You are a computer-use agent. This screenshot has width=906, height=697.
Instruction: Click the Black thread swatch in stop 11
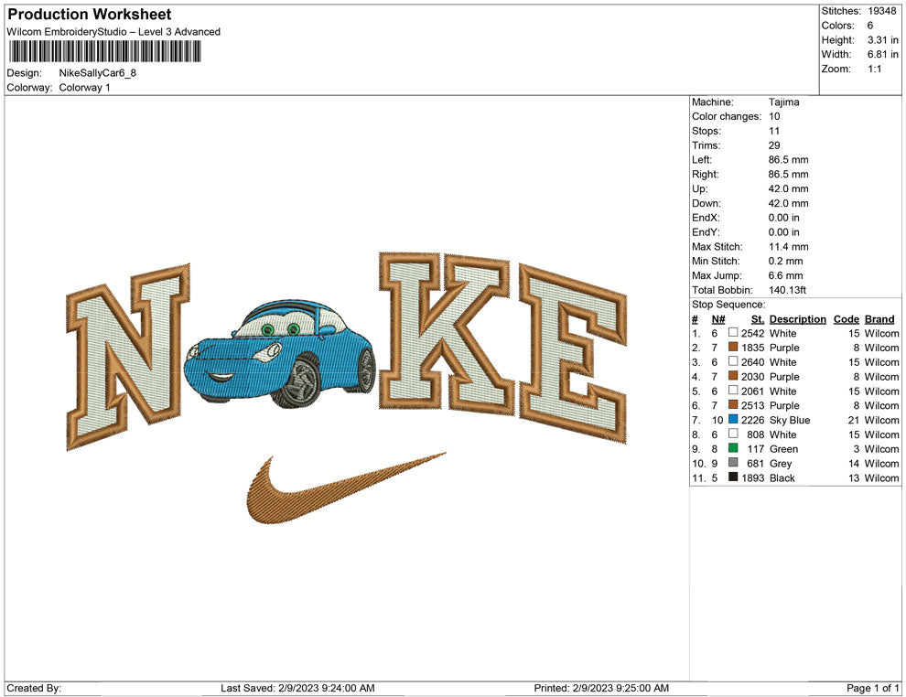[x=733, y=478]
